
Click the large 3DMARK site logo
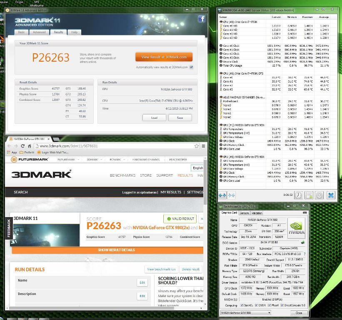pyautogui.click(x=41, y=175)
